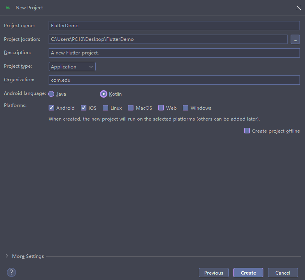
Task: Select Kotlin radio button
Action: [x=103, y=94]
